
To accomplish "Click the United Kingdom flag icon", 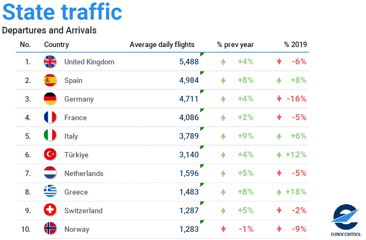I will 50,62.
